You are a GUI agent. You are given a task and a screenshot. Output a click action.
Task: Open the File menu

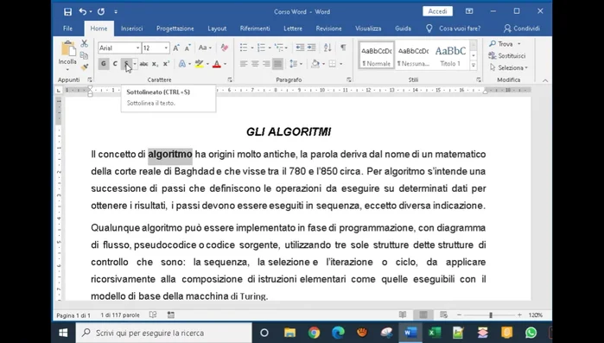pyautogui.click(x=67, y=29)
